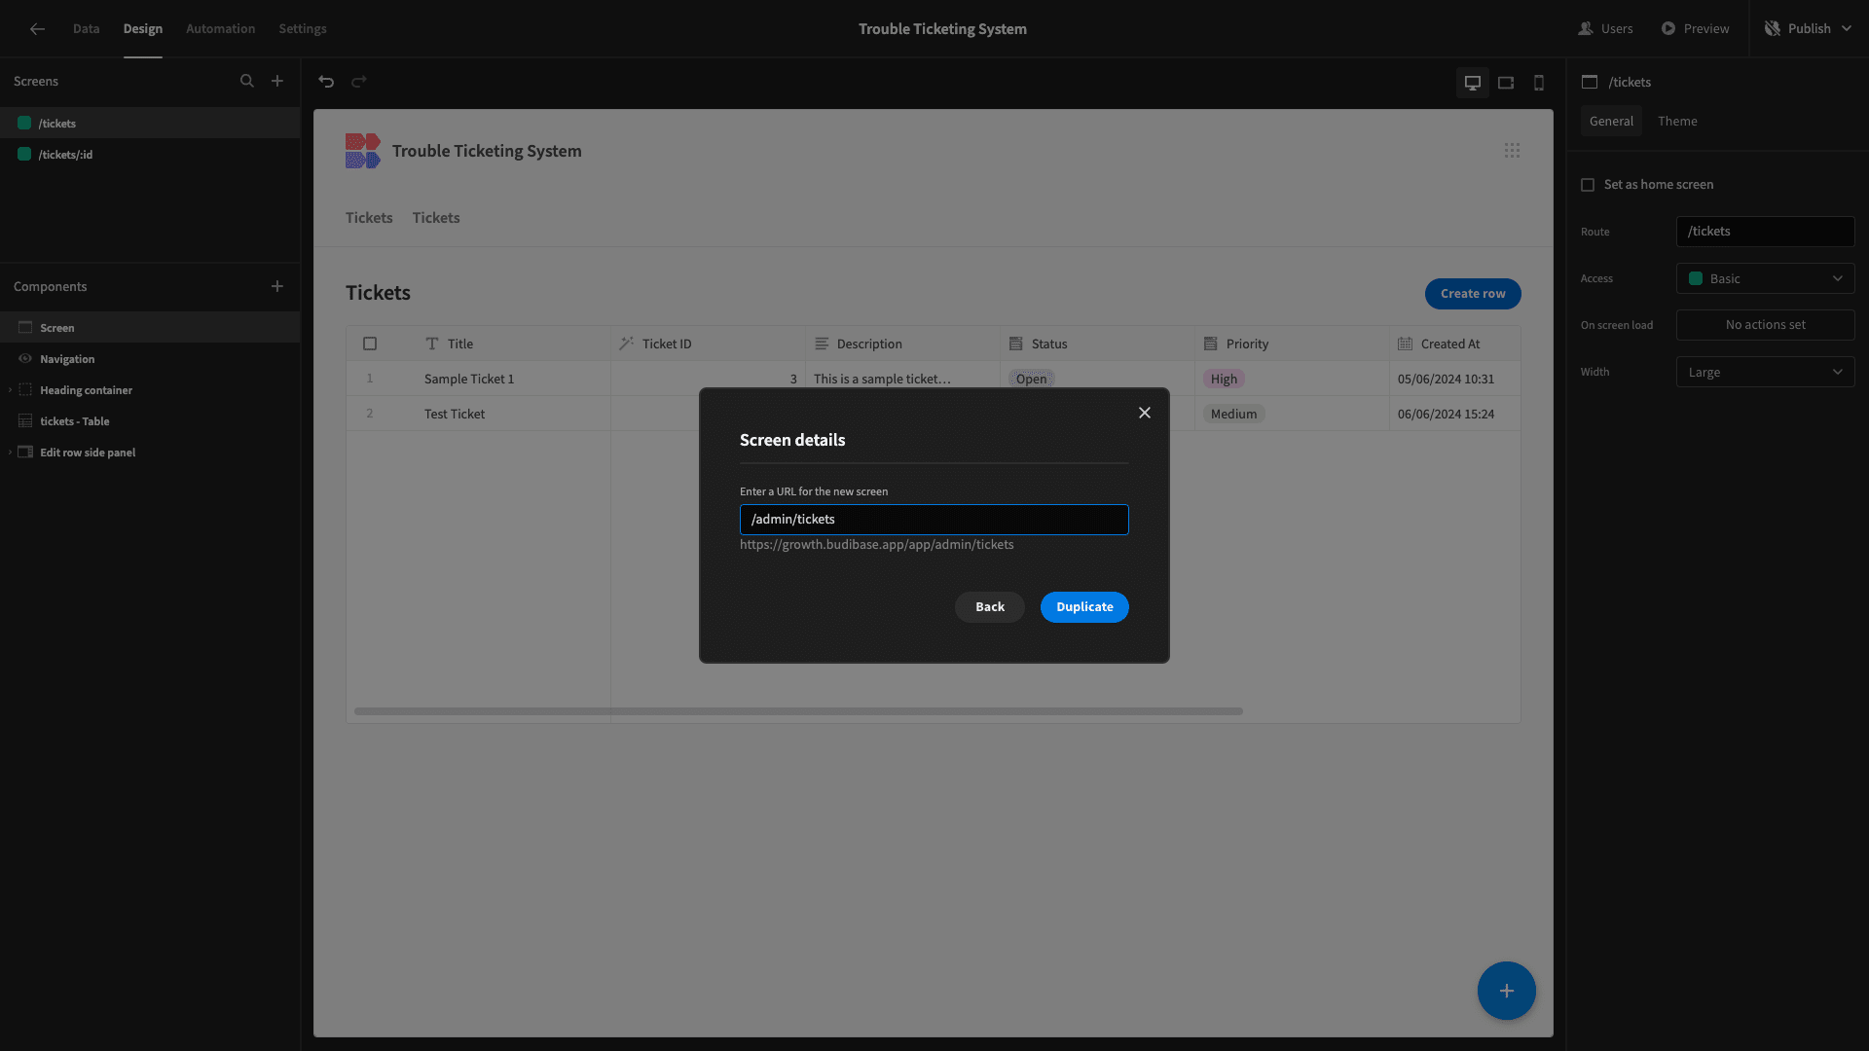1869x1051 pixels.
Task: Open the Automation tab
Action: [x=221, y=29]
